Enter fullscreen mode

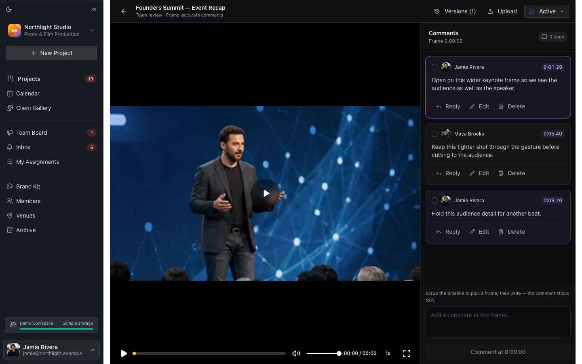point(407,353)
